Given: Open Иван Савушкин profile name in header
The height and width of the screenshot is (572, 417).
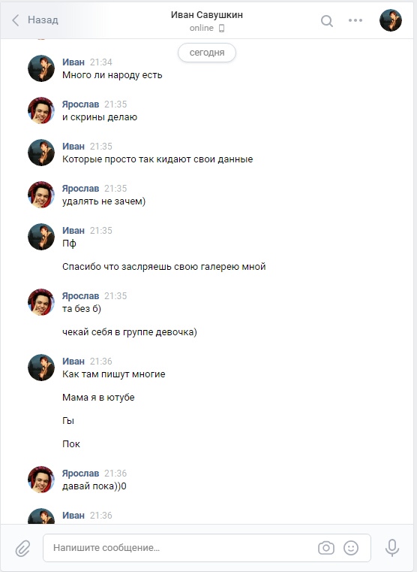Looking at the screenshot, I should tap(207, 15).
